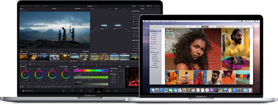This screenshot has width=278, height=105.
Task: Select Years view in Photos
Action: coord(190,27)
